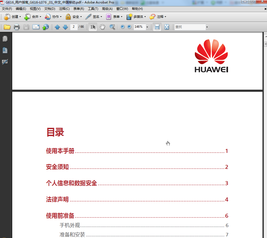Follow the 使用前准备 contents link

tap(137, 216)
